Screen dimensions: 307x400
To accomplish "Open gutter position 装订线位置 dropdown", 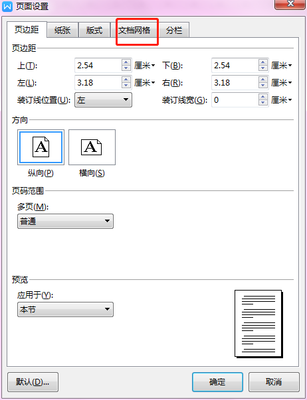I will (x=103, y=100).
